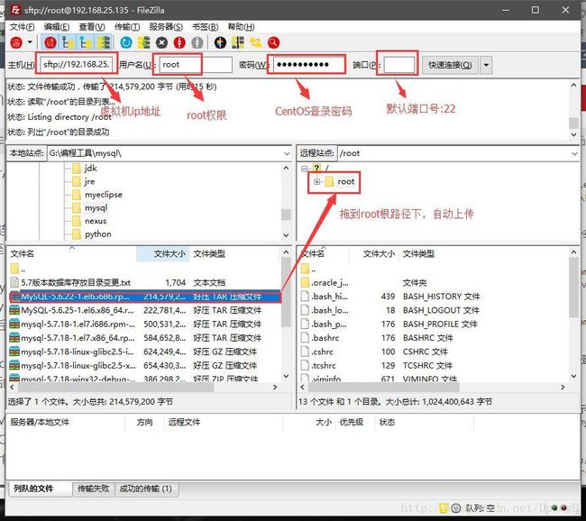This screenshot has height=521, width=586.
Task: Focus the username field containing root
Action: (x=196, y=65)
